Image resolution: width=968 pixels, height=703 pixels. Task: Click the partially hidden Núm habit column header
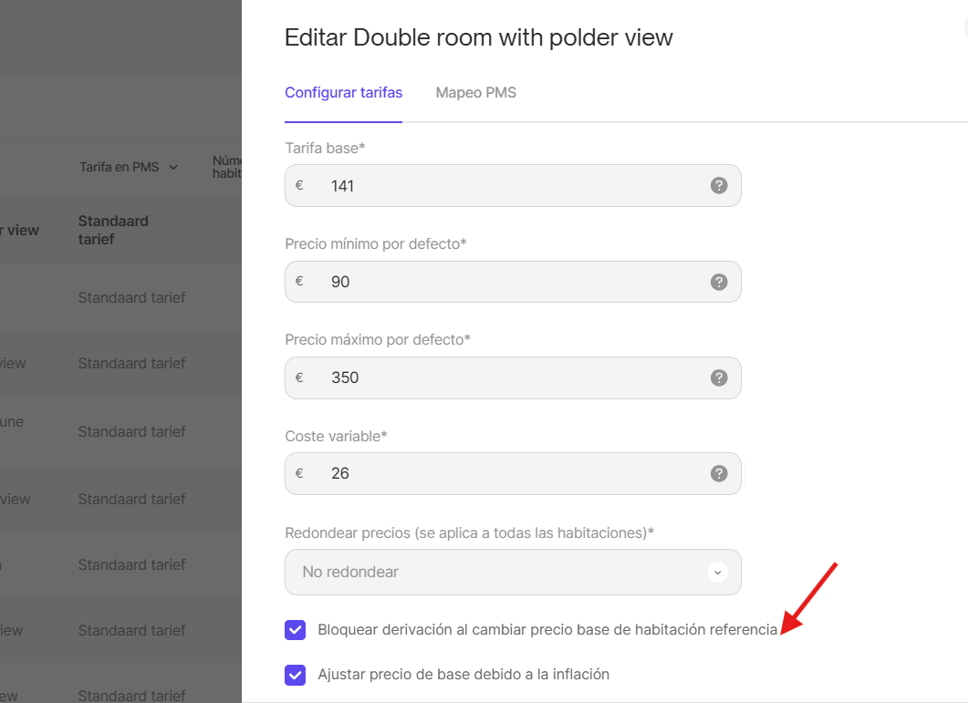(x=226, y=167)
